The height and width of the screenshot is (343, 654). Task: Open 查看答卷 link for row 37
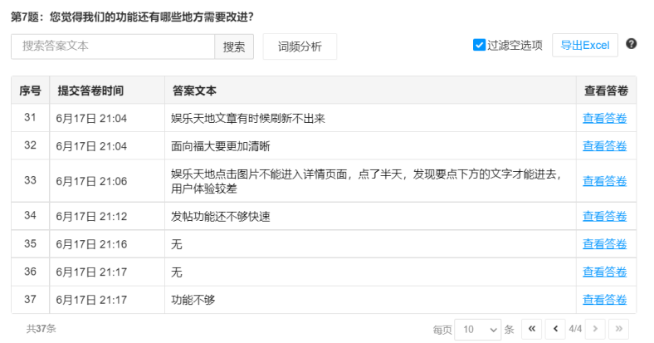pos(604,299)
